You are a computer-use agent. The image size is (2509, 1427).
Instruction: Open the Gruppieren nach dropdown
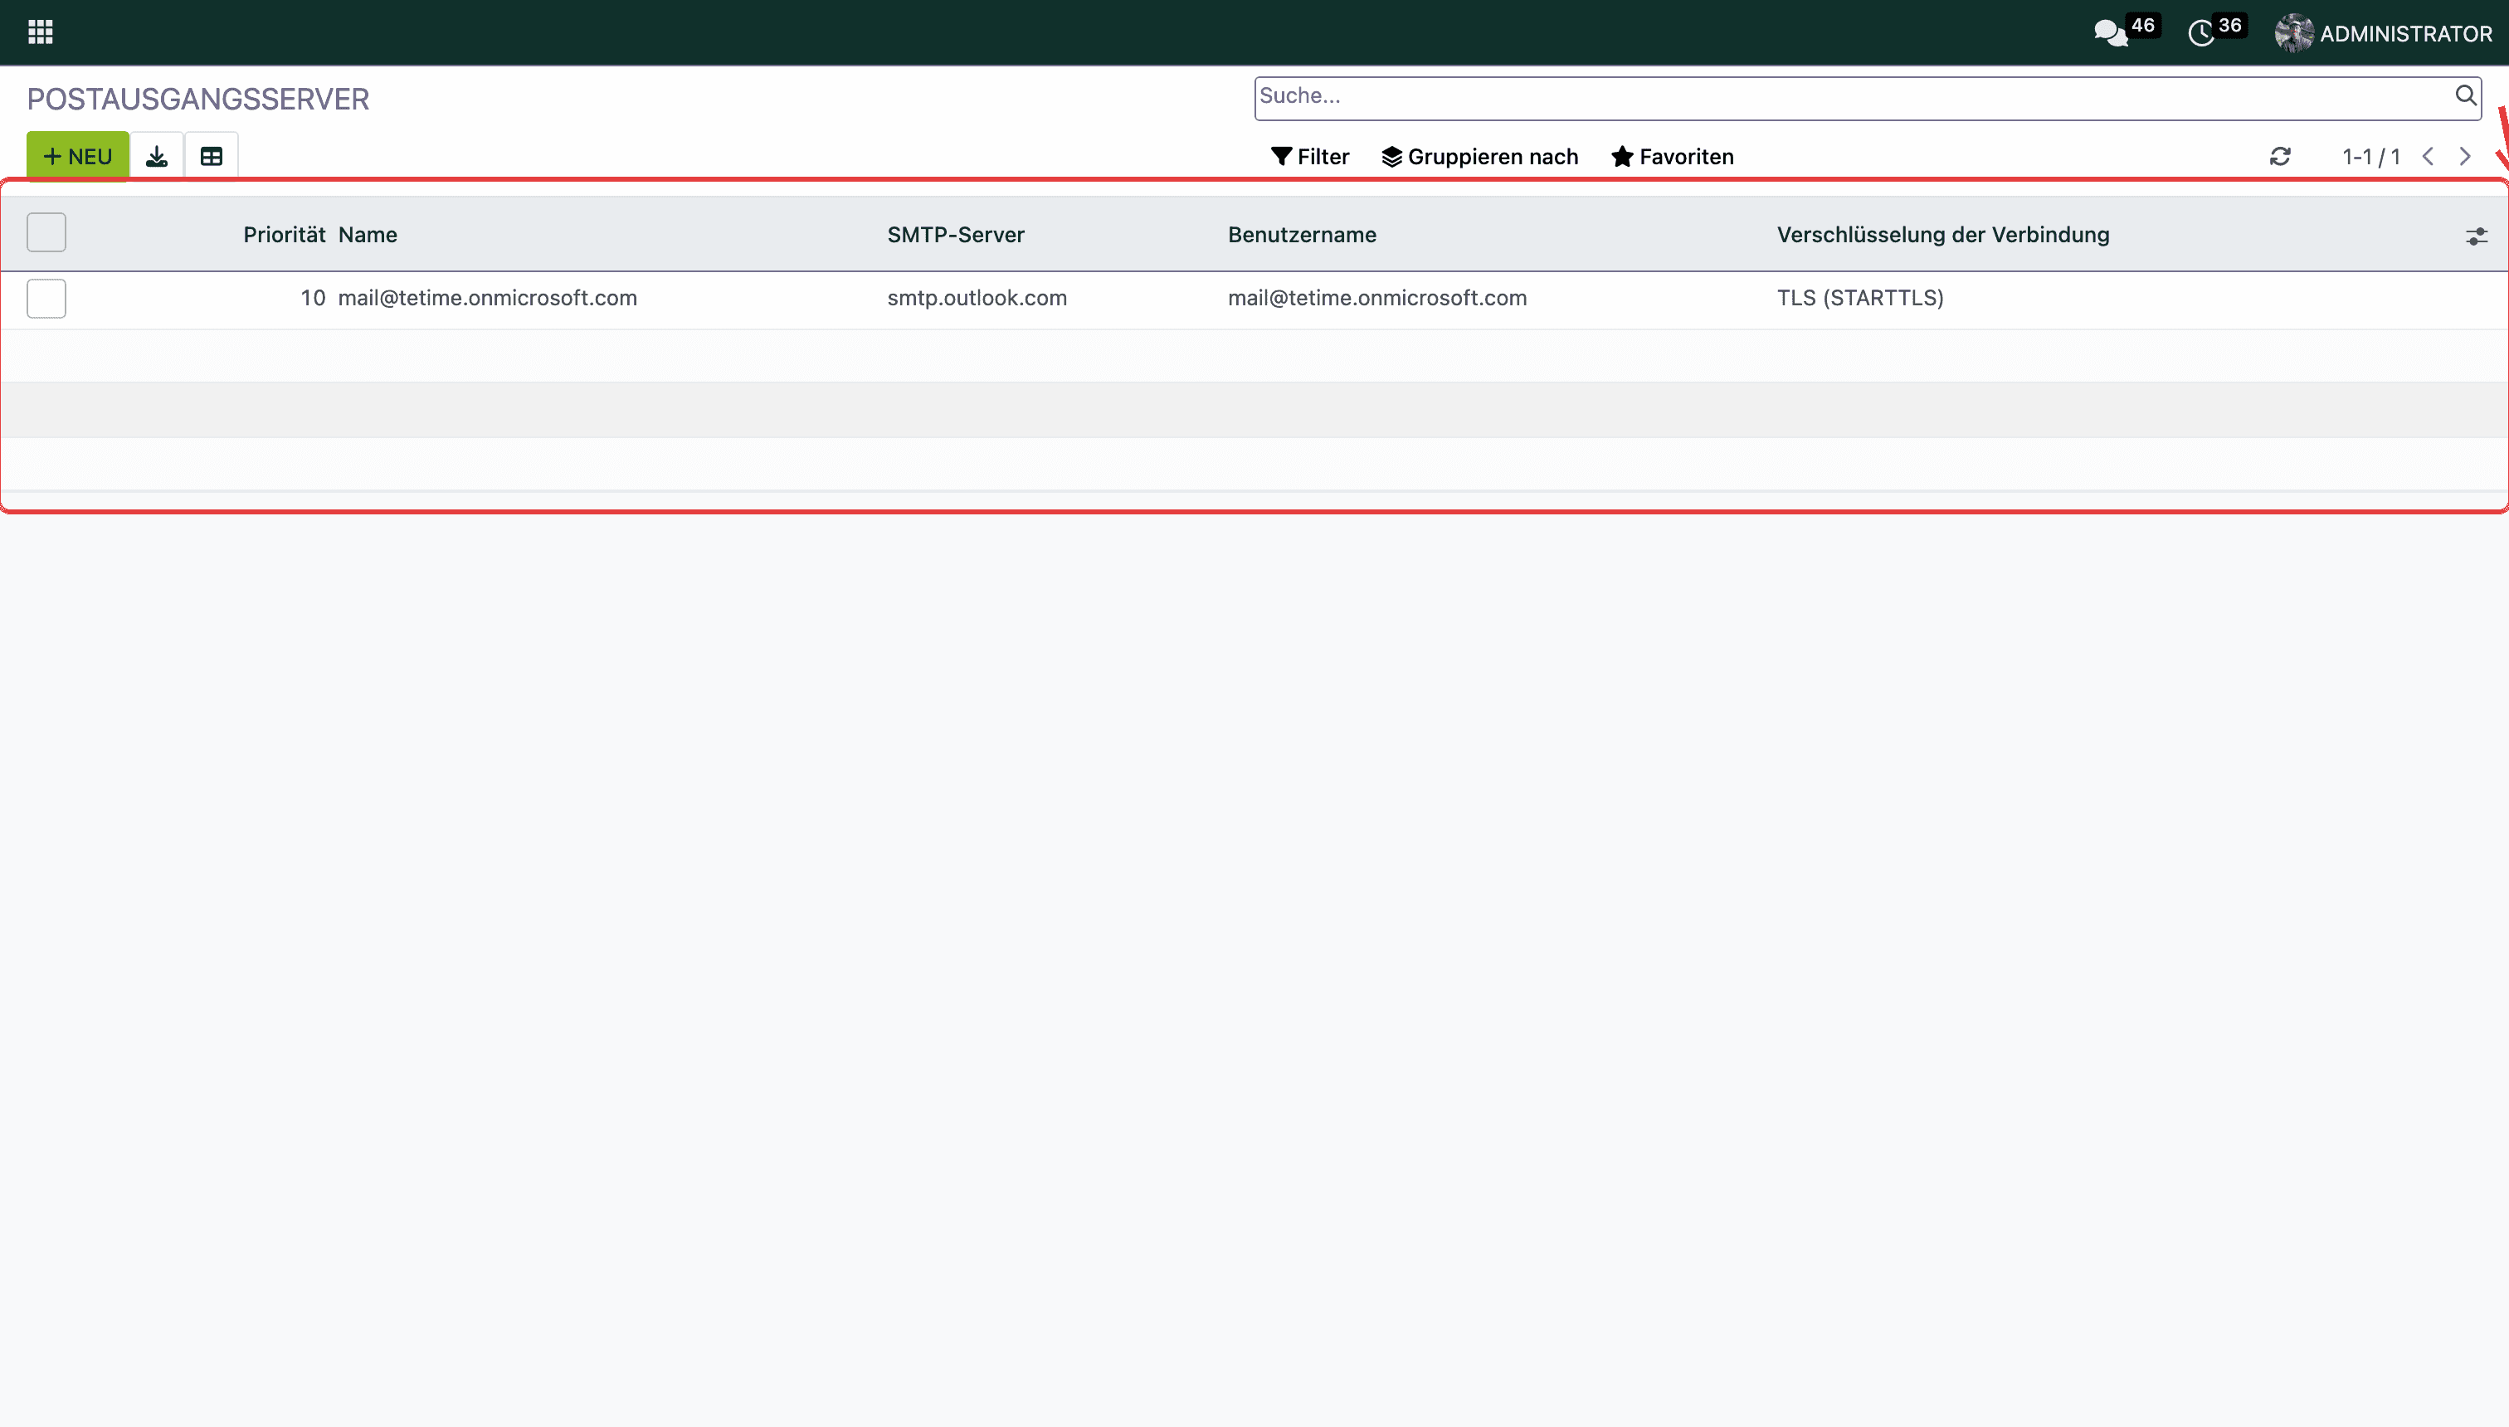click(1480, 157)
